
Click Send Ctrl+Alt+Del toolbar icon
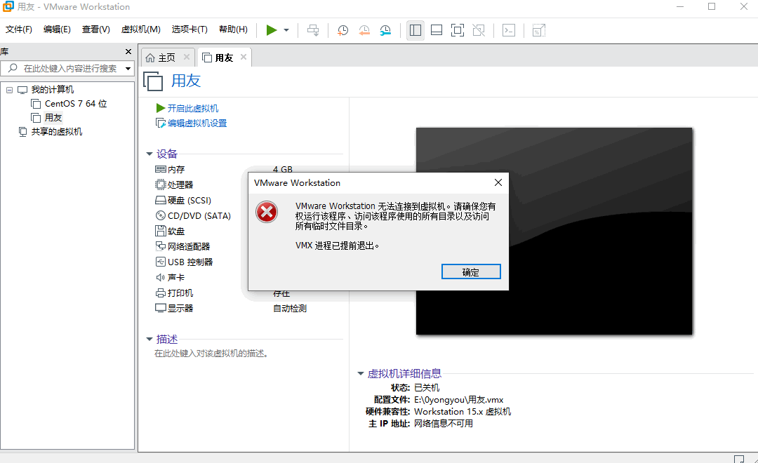(x=313, y=30)
